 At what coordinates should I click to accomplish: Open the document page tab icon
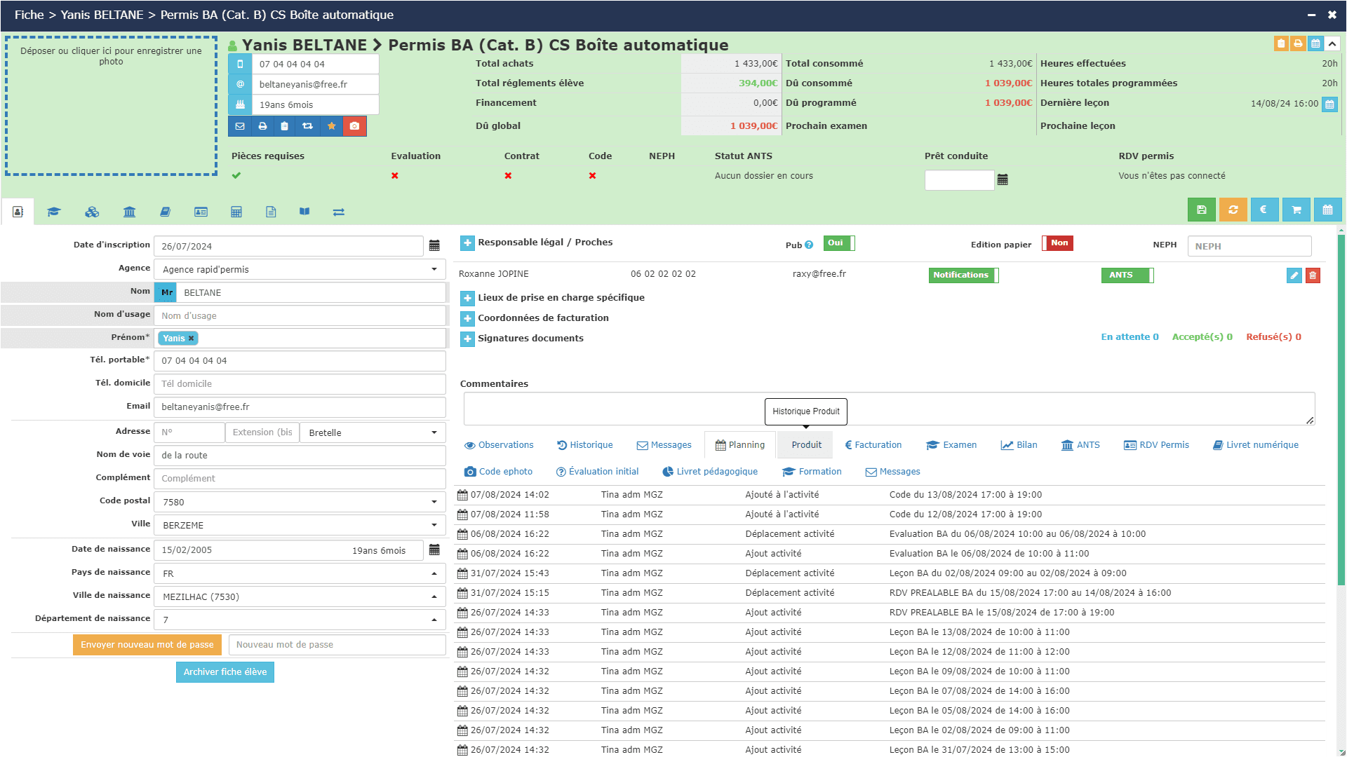pos(271,212)
